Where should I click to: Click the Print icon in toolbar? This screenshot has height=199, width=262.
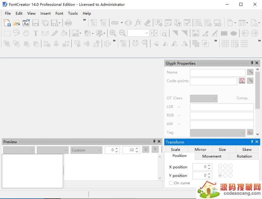68,23
